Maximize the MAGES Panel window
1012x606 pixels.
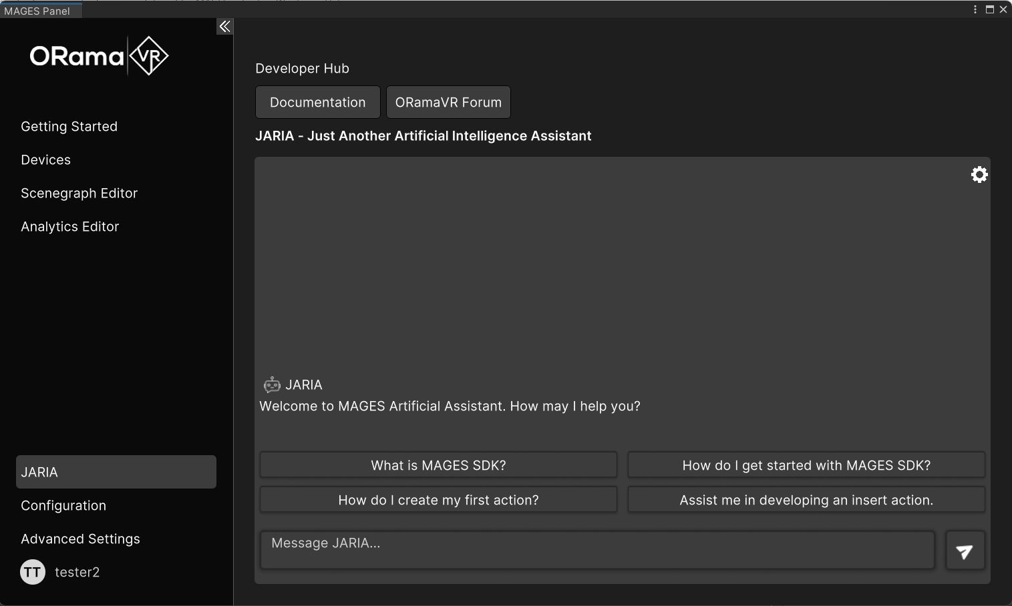pos(990,9)
